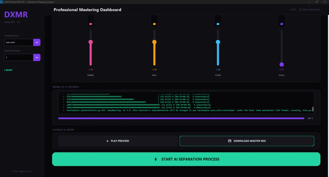Click the 'STUDIO PRO · v20' subtitle text

pyautogui.click(x=12, y=22)
